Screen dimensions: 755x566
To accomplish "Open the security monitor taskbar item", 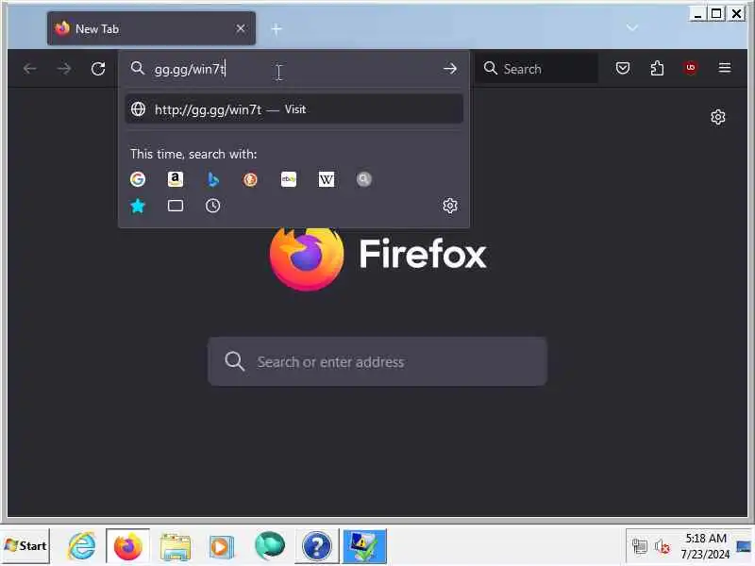I will click(x=364, y=546).
